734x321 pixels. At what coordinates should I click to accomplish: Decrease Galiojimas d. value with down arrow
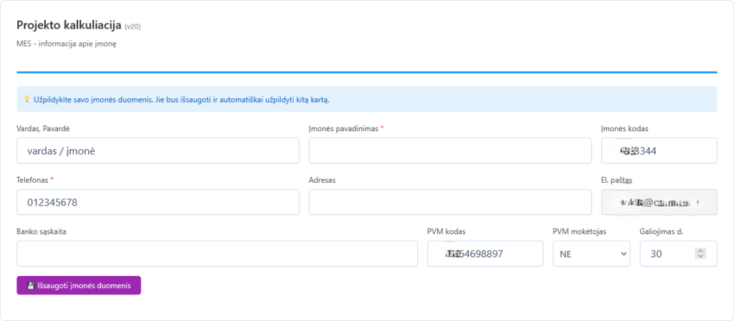(701, 257)
